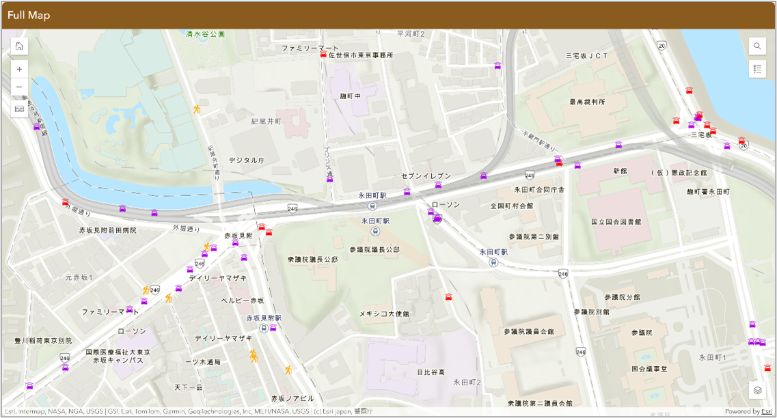Select pedestrian marker above 赤坂ノアビル
This screenshot has height=418, width=777.
[288, 370]
